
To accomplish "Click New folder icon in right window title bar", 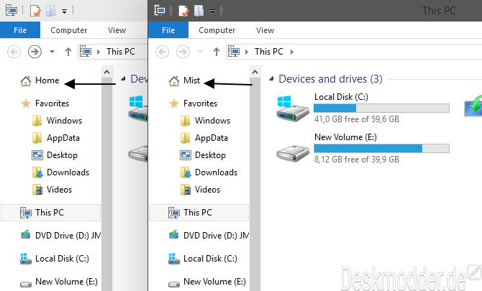I will [199, 11].
